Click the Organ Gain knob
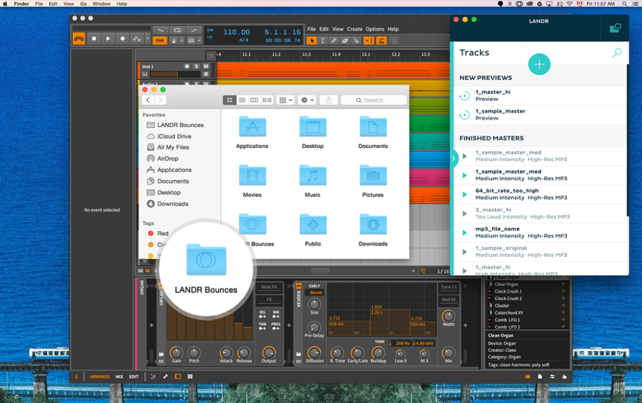642x403 pixels. (176, 352)
